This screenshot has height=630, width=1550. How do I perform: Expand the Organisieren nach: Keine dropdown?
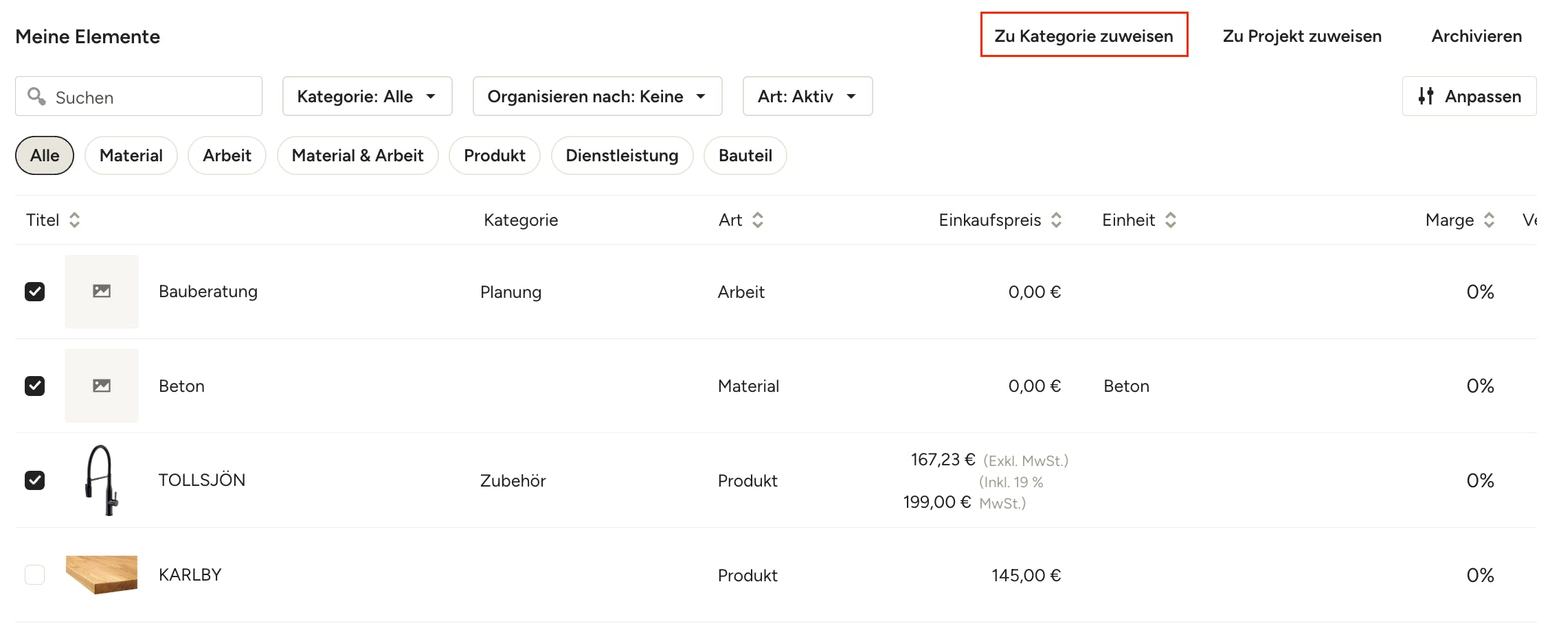pyautogui.click(x=598, y=96)
